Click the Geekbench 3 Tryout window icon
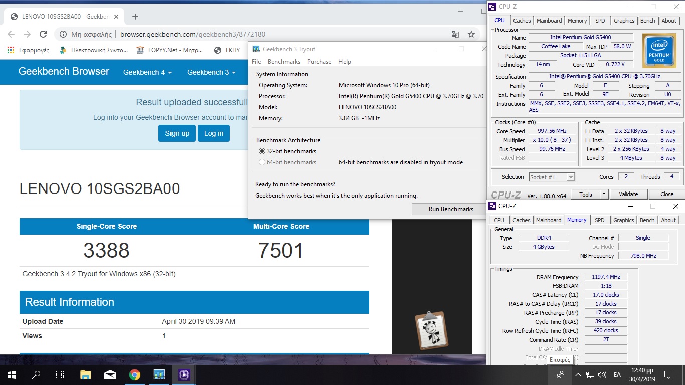Image resolution: width=685 pixels, height=385 pixels. [x=256, y=49]
